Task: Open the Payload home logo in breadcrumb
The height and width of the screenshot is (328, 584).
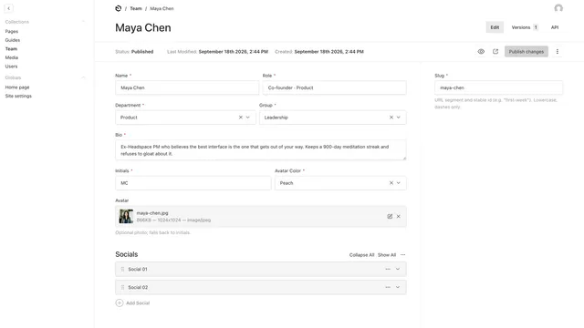Action: (x=119, y=8)
